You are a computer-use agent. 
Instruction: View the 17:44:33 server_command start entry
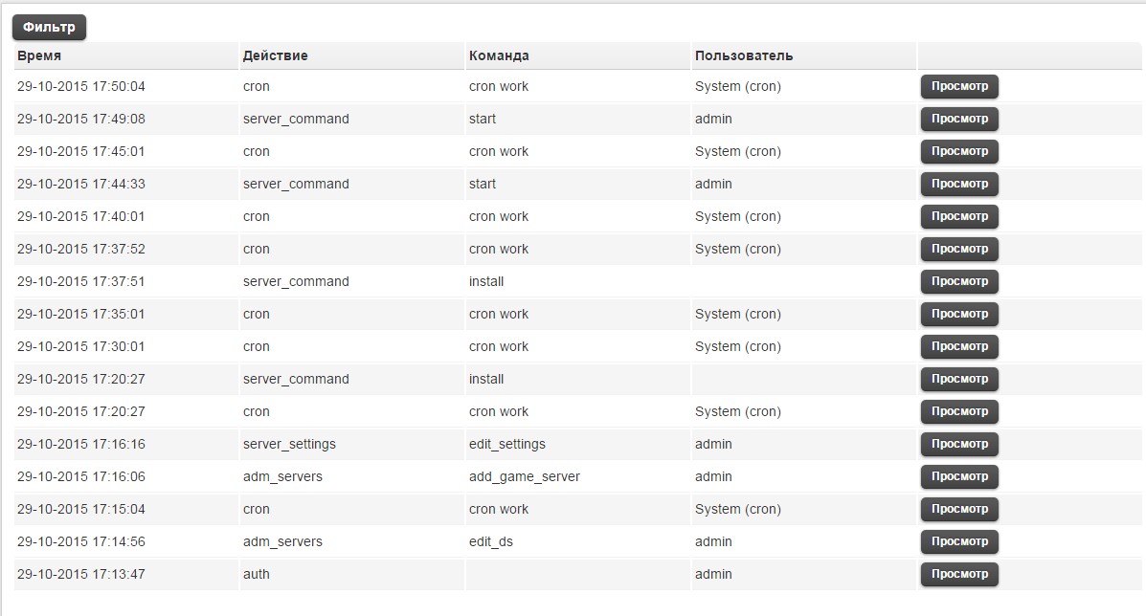pos(959,185)
